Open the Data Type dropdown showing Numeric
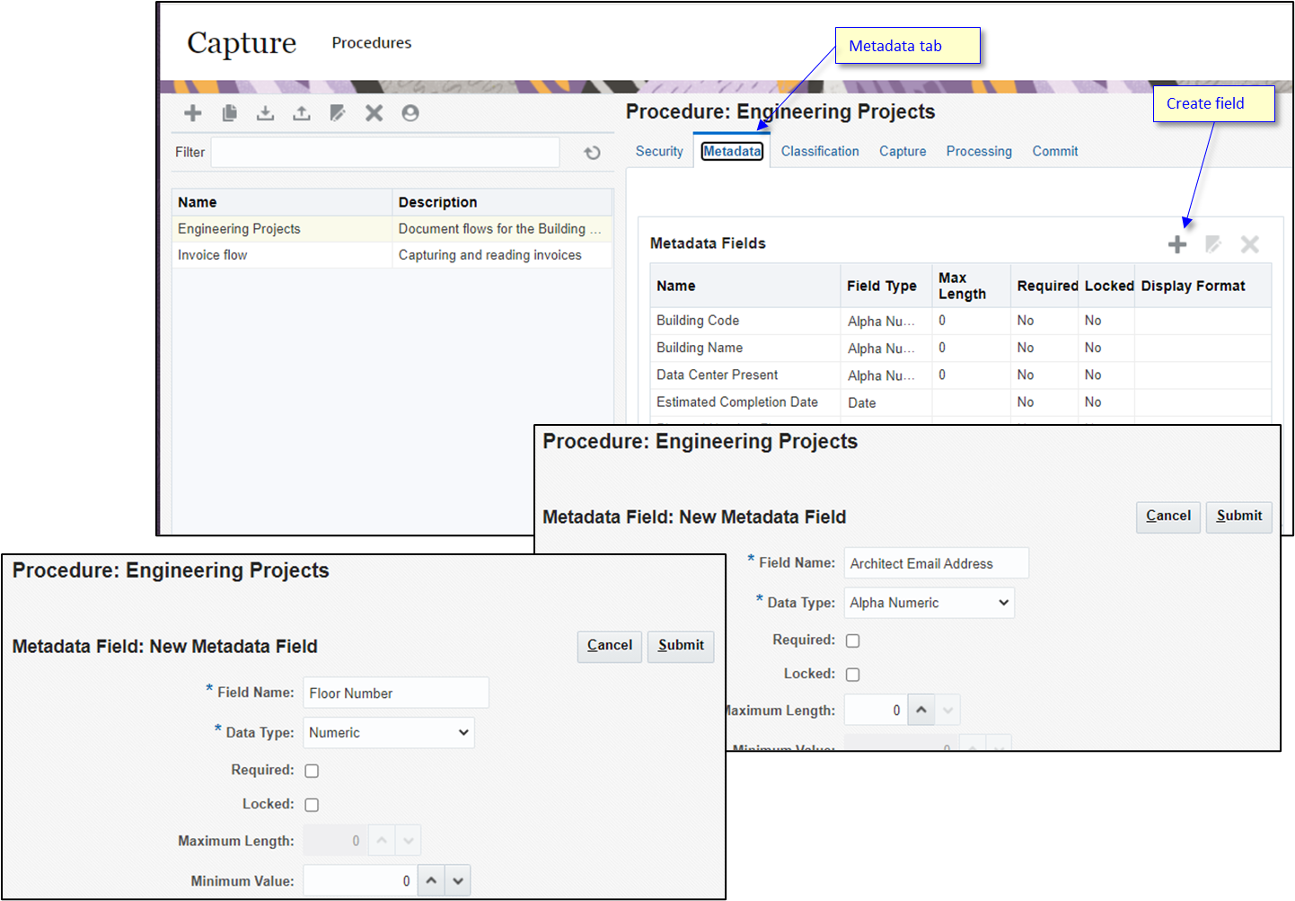The image size is (1295, 901). [388, 732]
